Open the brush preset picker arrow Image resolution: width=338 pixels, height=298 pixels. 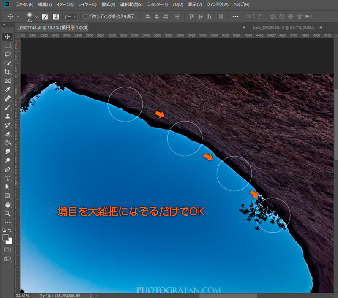point(36,17)
